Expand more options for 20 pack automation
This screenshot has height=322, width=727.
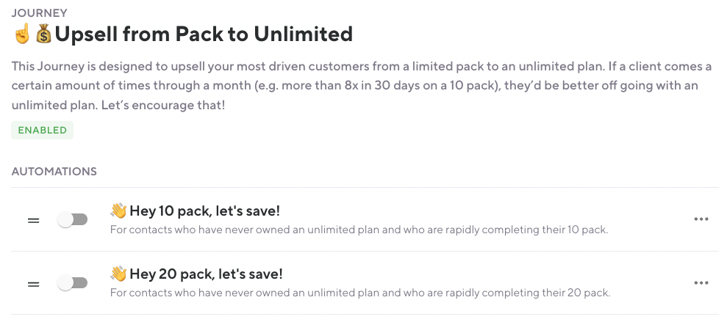(701, 283)
